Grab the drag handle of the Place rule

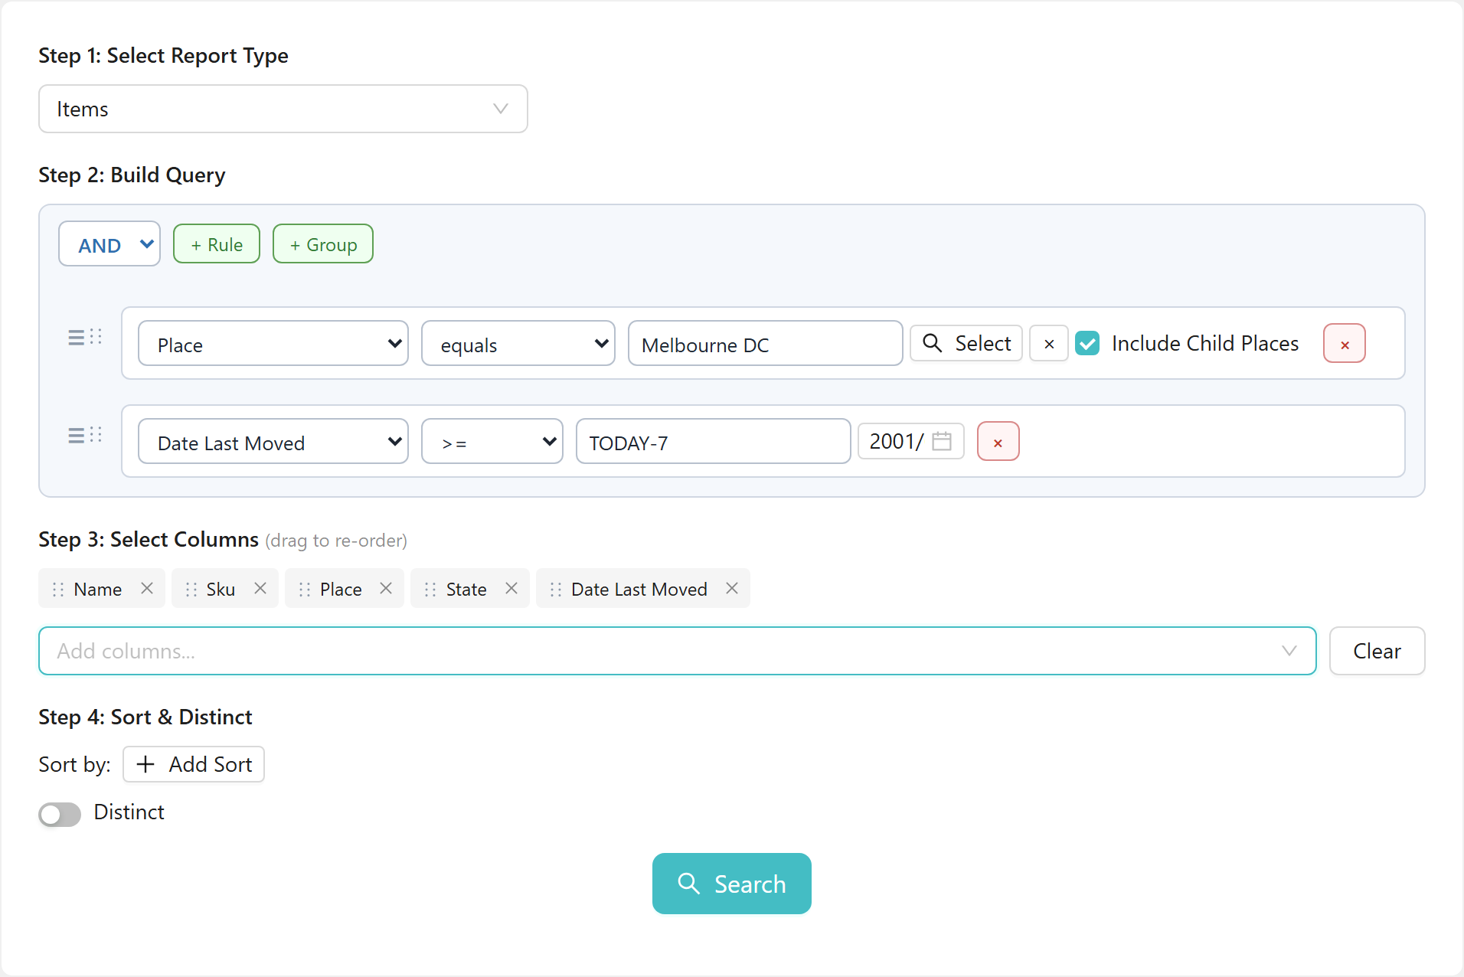[85, 337]
